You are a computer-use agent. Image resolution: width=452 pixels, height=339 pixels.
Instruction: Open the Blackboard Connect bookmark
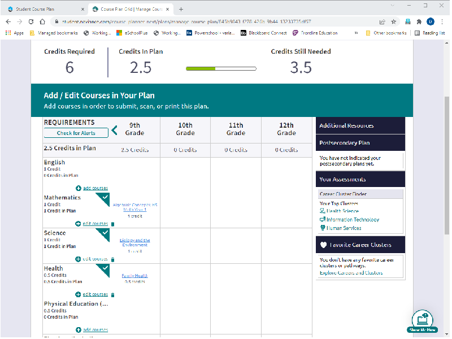[x=264, y=33]
